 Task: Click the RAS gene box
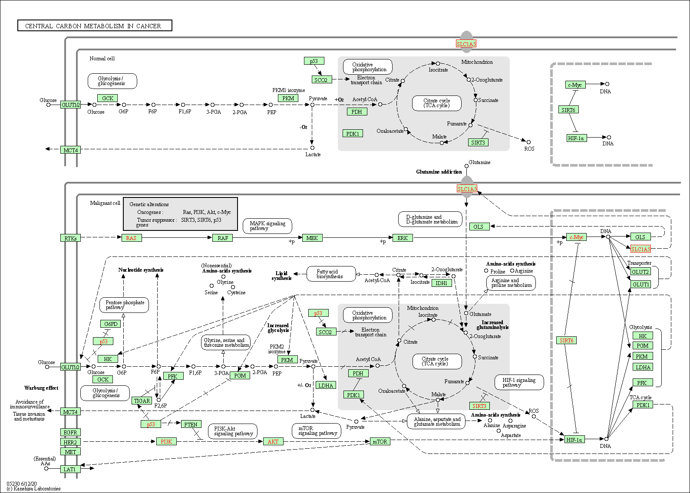point(131,238)
